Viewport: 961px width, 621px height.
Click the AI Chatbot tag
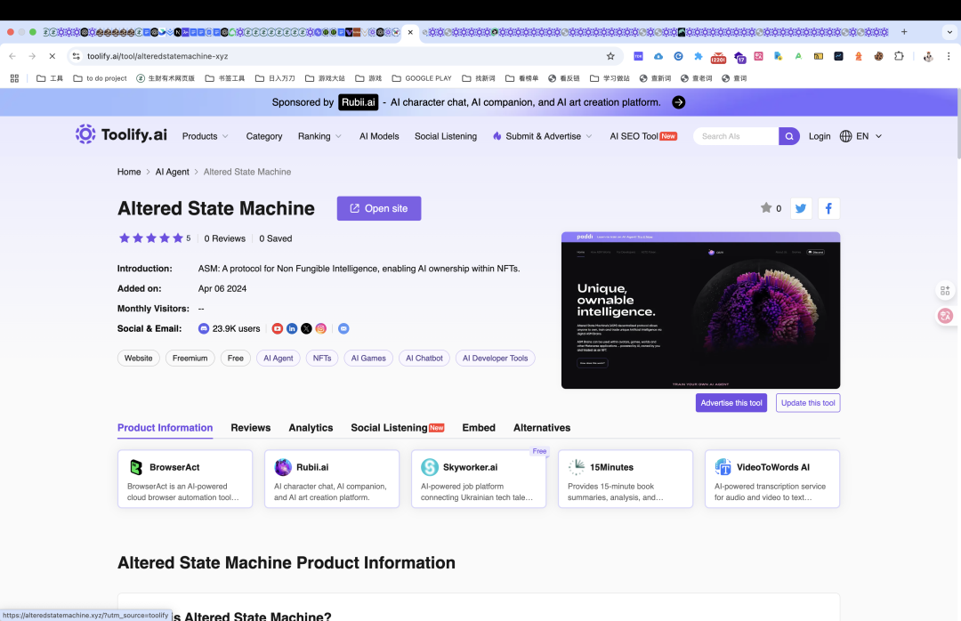point(424,358)
